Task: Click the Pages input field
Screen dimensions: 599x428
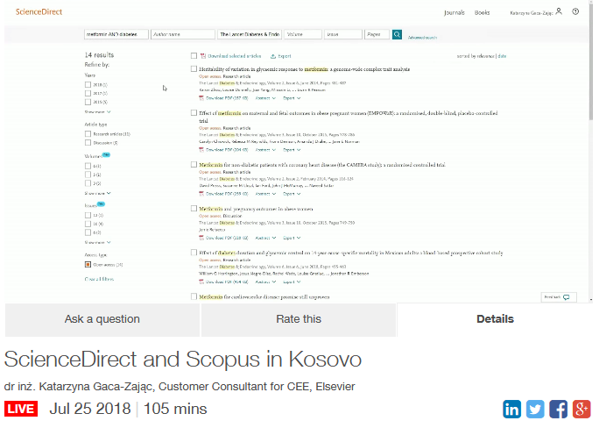Action: (377, 34)
